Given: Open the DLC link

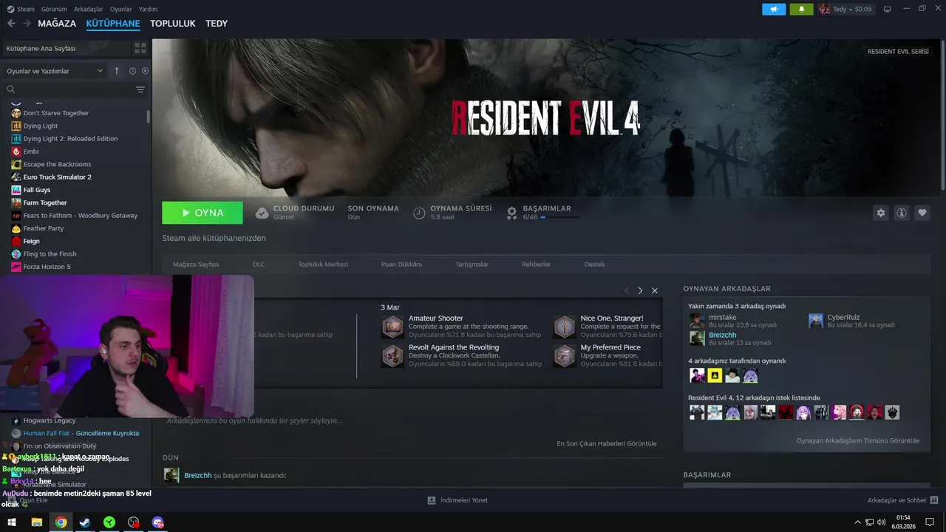Looking at the screenshot, I should coord(259,265).
